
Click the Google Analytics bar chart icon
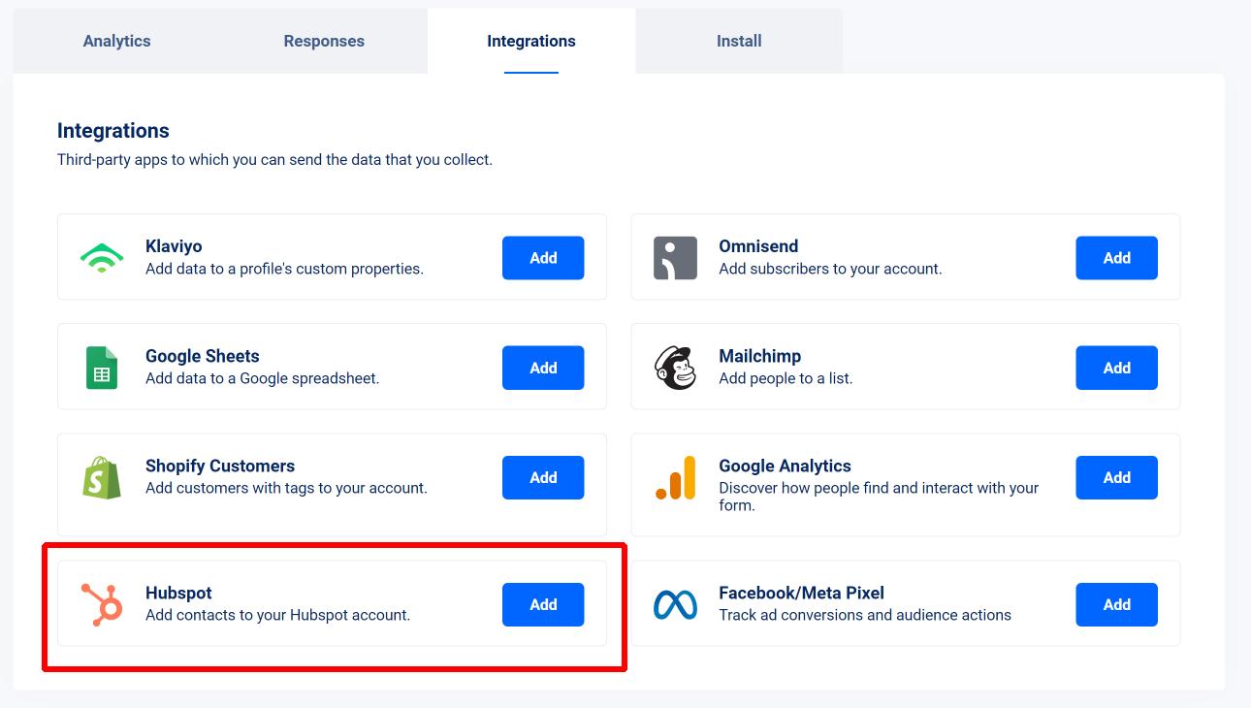pos(675,477)
